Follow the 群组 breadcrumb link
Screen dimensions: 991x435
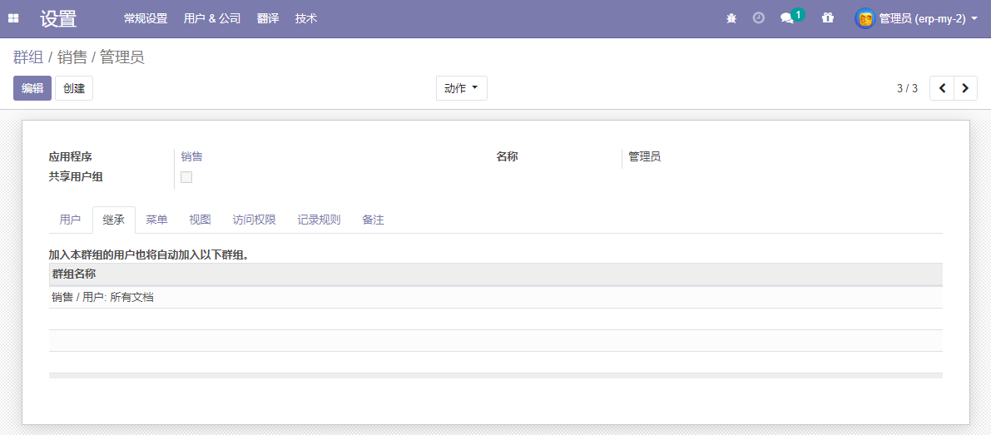tap(28, 57)
